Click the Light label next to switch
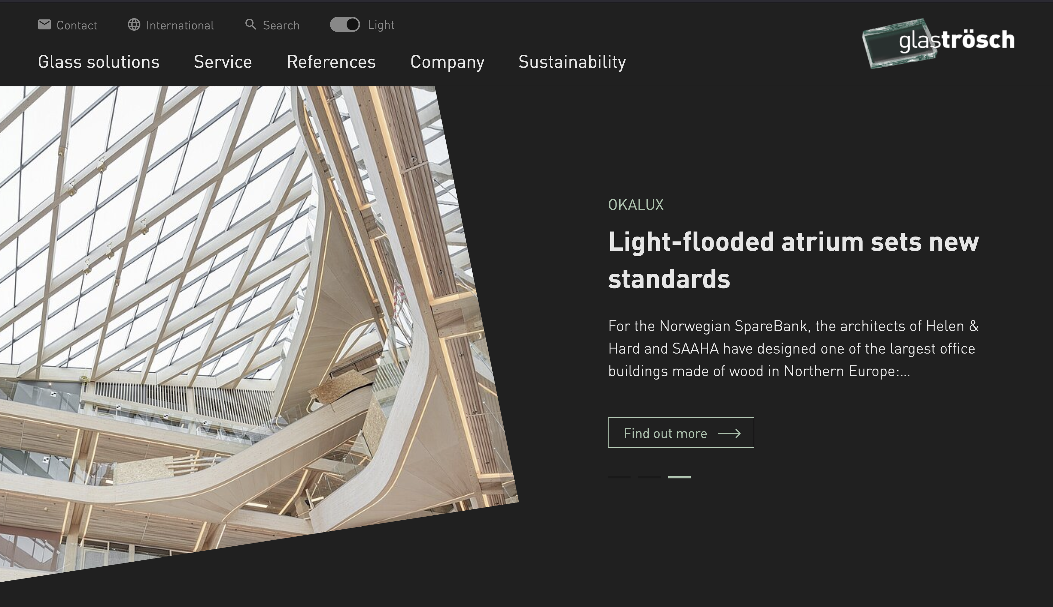Viewport: 1053px width, 607px height. pos(381,25)
